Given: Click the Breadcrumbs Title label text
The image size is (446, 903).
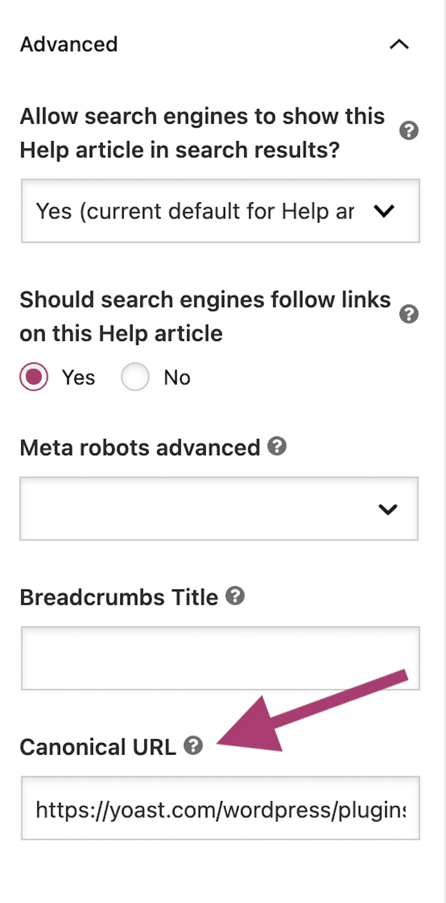Looking at the screenshot, I should 118,596.
